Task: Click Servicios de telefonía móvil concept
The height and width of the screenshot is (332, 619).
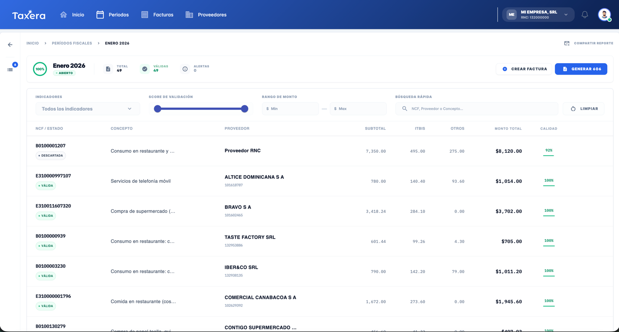Action: 141,181
